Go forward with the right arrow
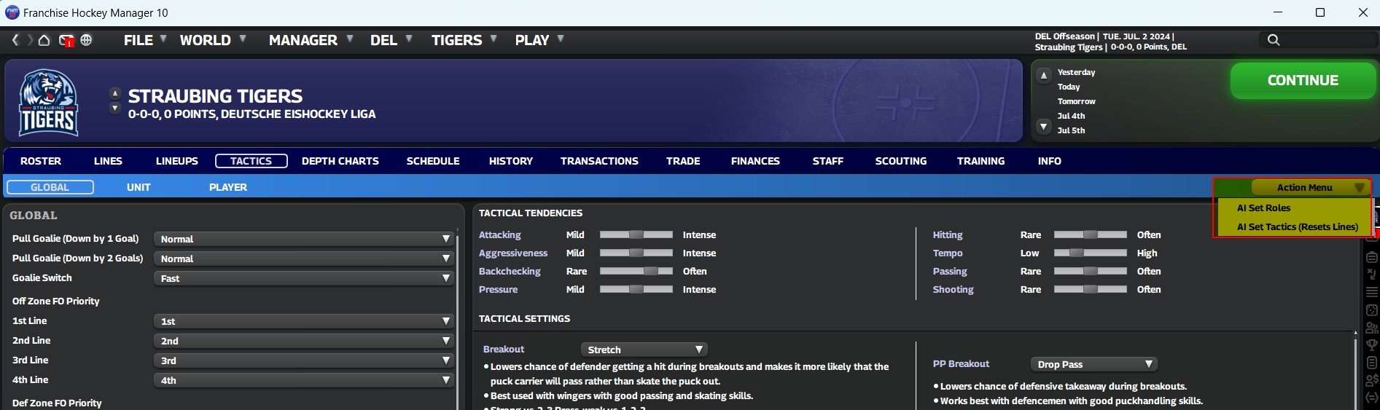The image size is (1380, 410). pyautogui.click(x=30, y=40)
